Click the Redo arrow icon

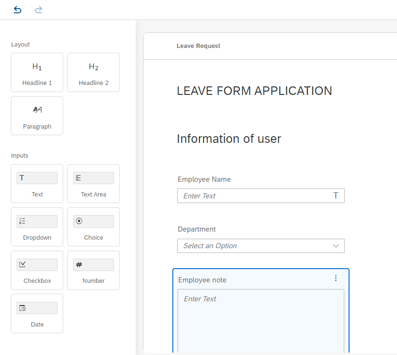click(x=38, y=9)
